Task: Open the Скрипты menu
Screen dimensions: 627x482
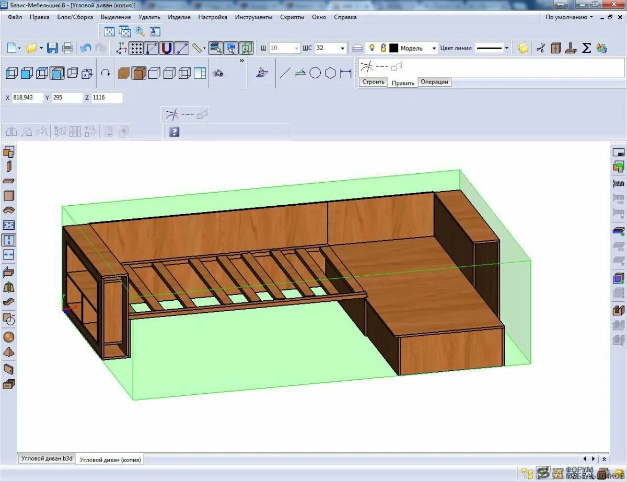Action: pos(292,17)
